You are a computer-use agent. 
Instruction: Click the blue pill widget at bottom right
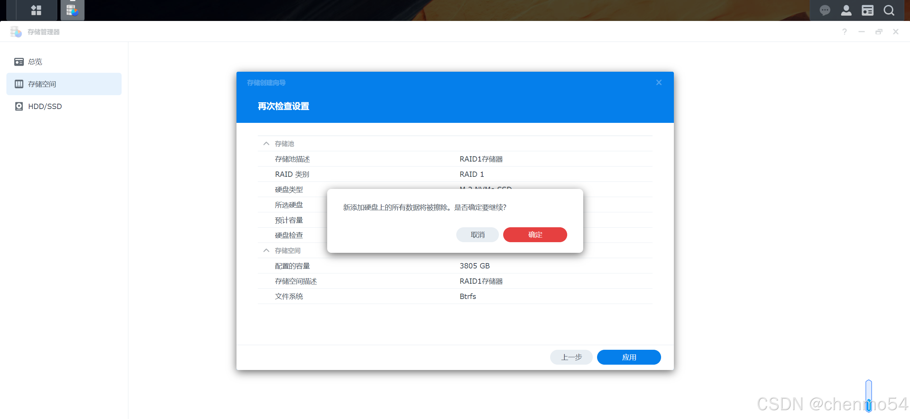click(868, 396)
